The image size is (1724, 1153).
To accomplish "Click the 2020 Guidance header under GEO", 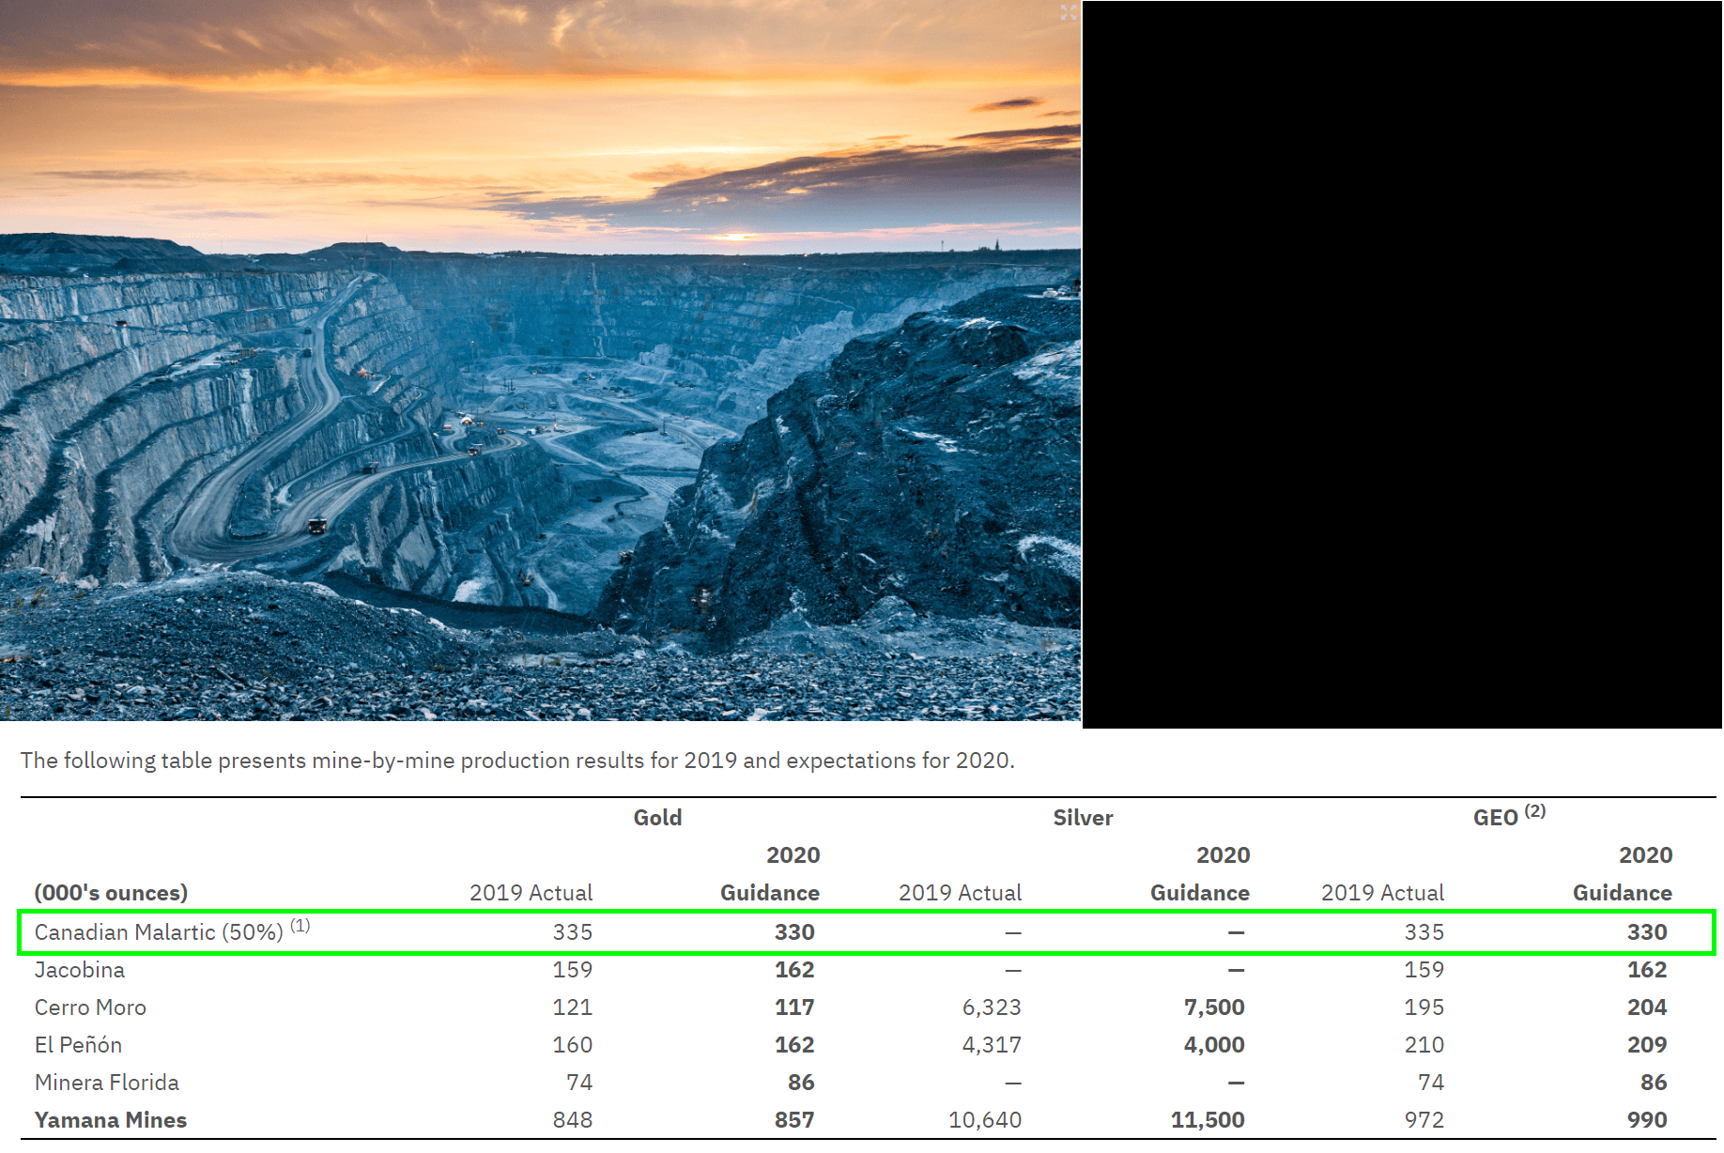I will click(1623, 874).
